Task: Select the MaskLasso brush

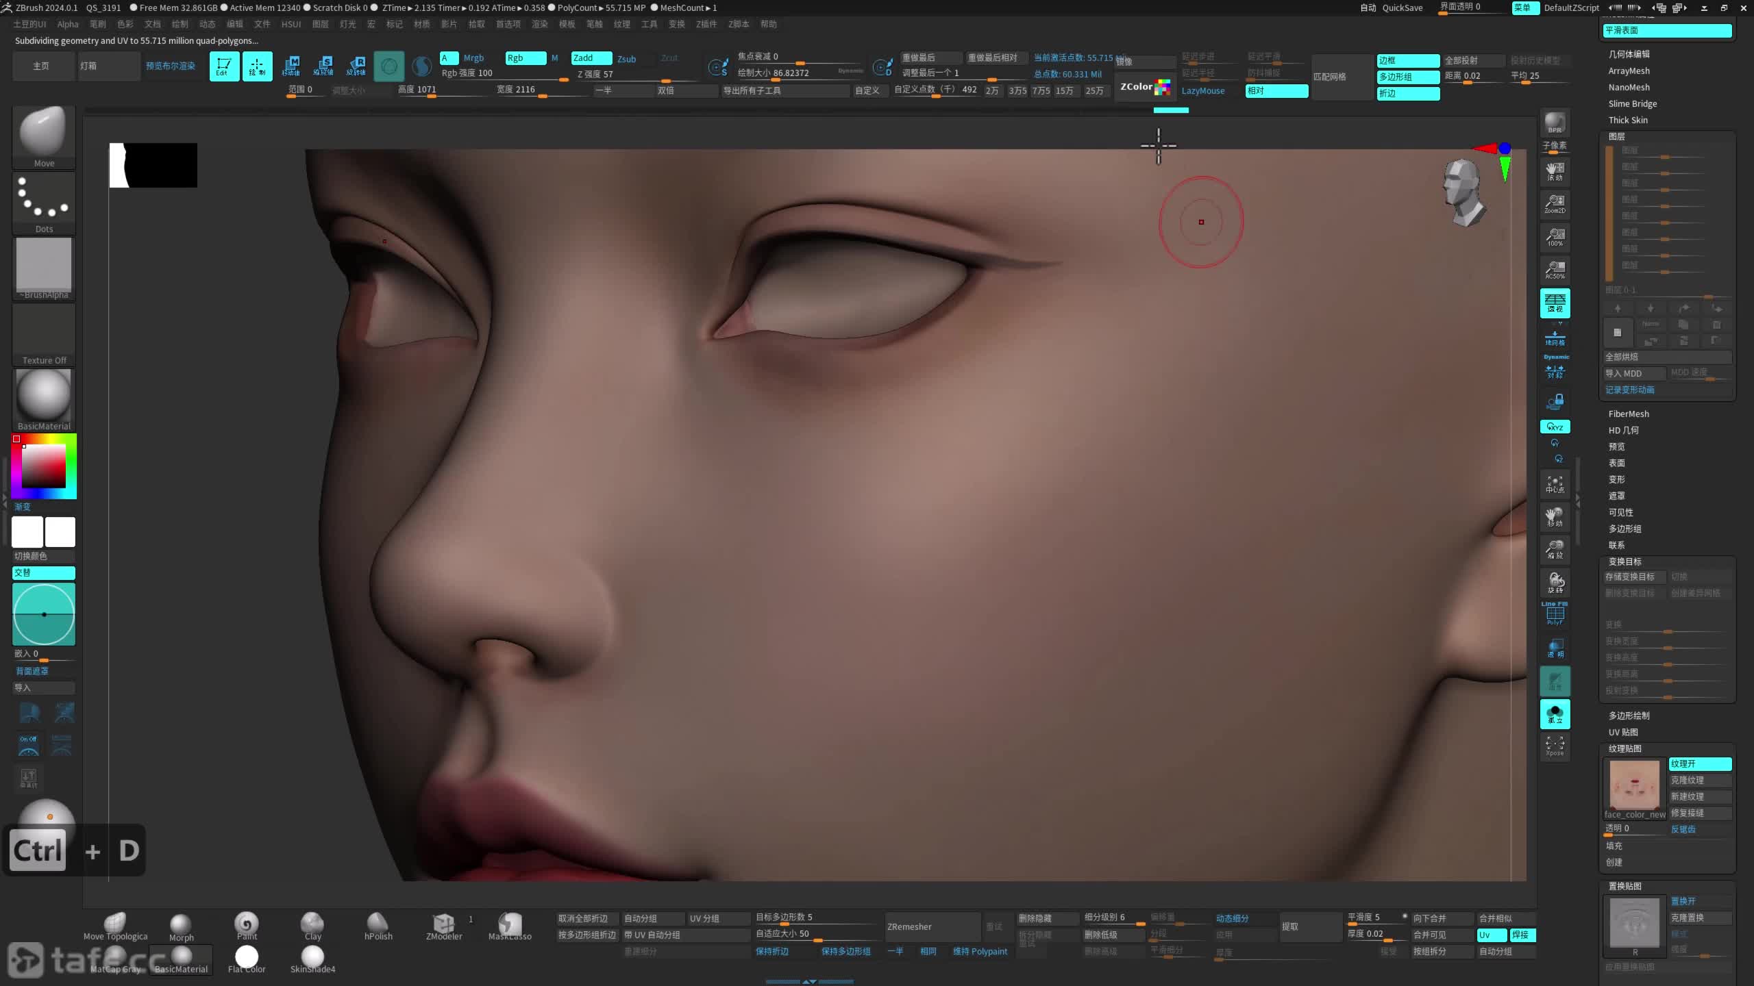Action: pos(510,926)
